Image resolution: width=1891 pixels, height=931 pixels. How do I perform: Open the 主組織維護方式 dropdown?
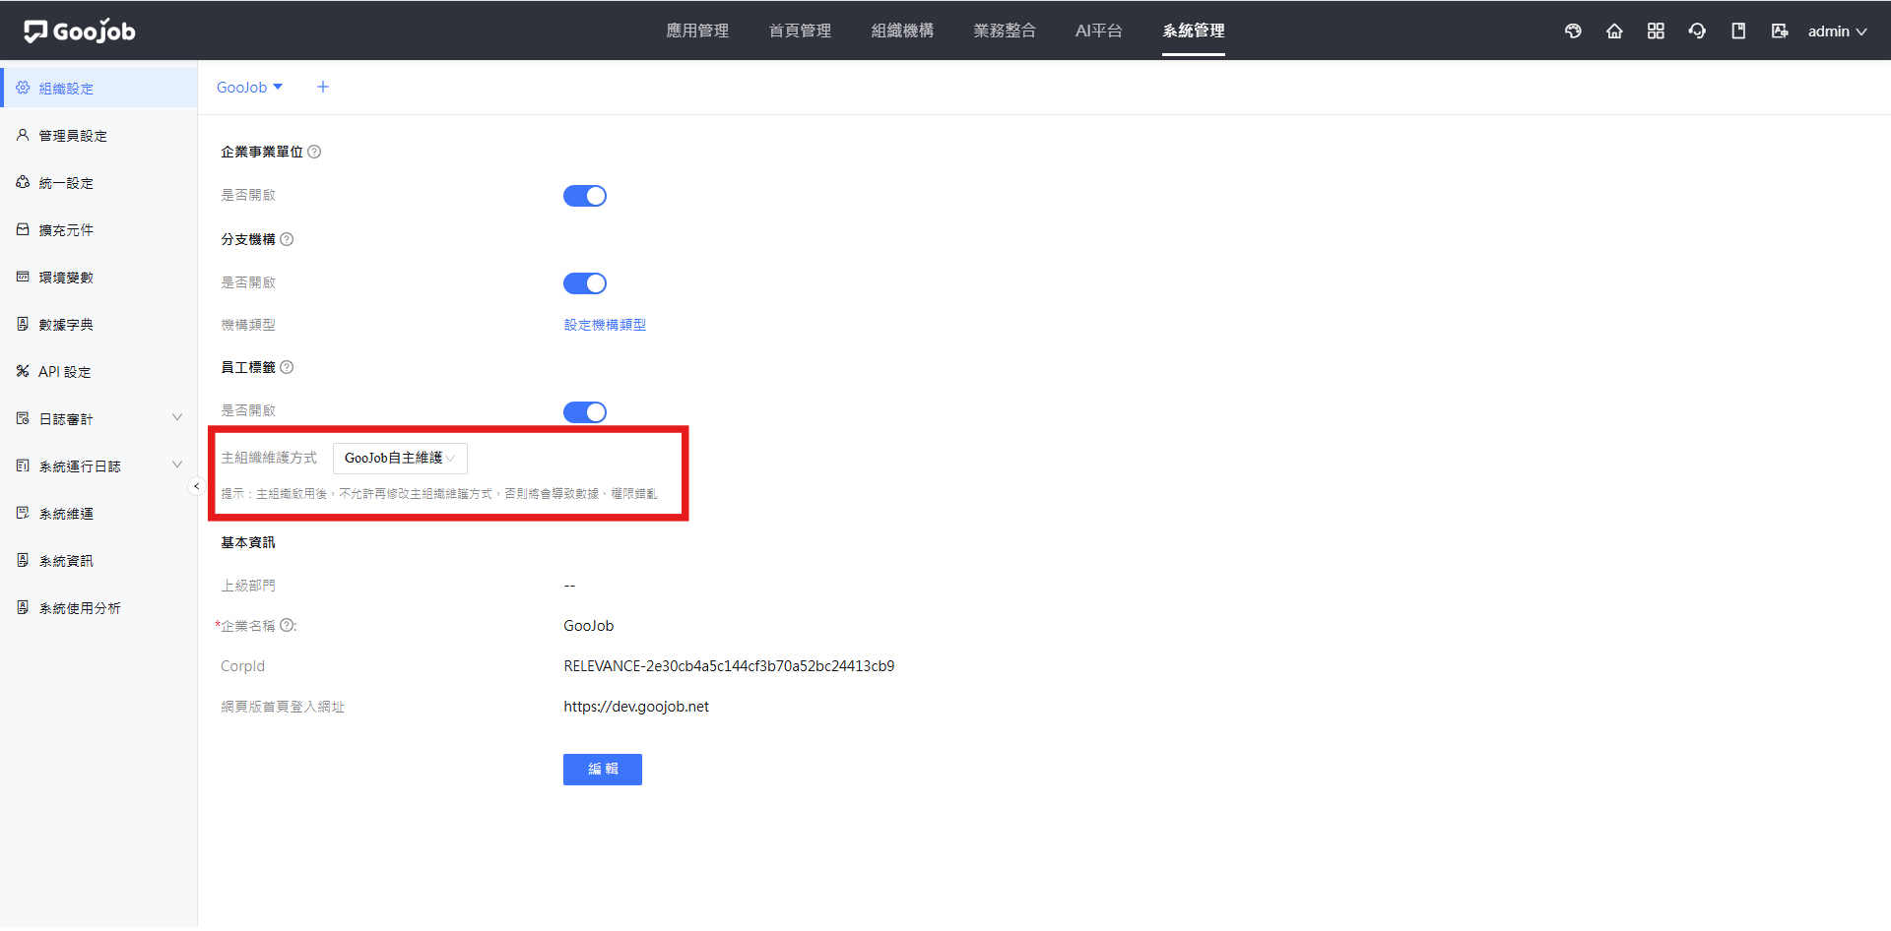400,458
